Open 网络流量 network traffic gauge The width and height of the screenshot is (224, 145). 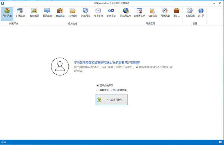click(165, 13)
